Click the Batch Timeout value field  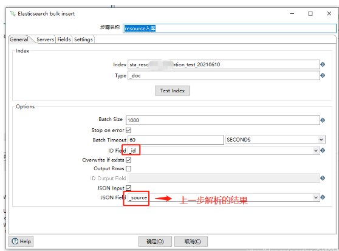tap(176, 140)
